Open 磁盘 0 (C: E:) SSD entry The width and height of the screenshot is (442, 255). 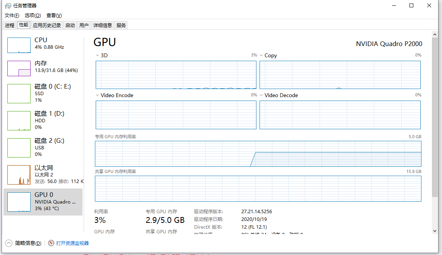[43, 93]
